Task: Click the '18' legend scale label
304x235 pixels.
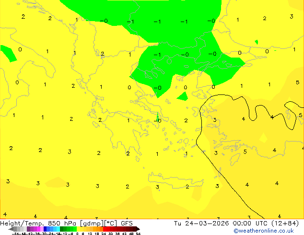Action: coord(97,234)
